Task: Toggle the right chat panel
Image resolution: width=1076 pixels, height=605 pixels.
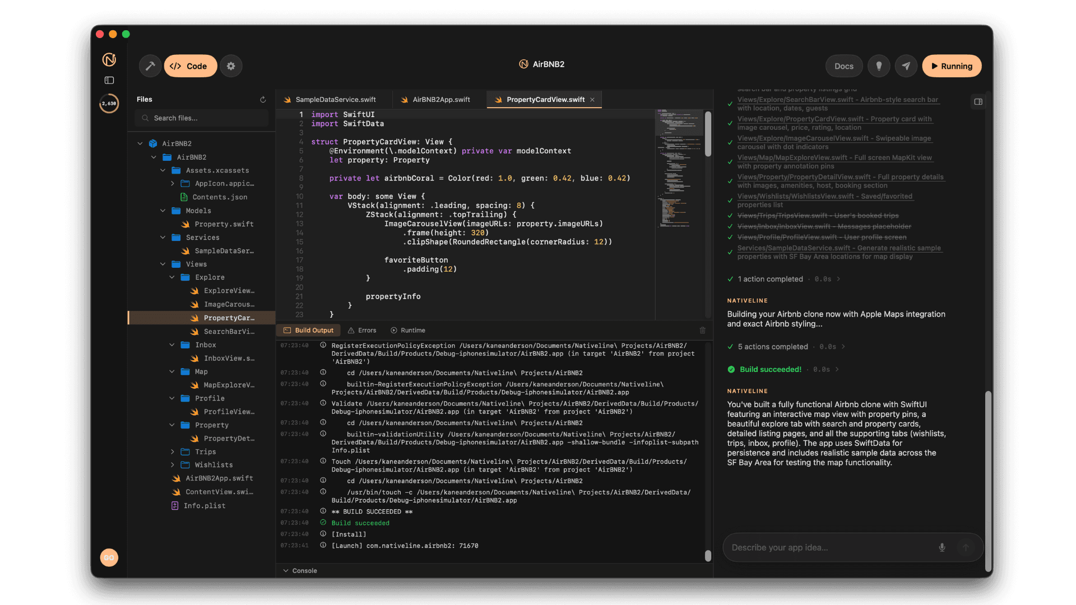Action: (978, 101)
